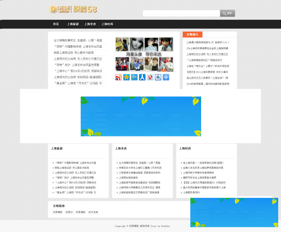Open the 织梦模板 friendly link
This screenshot has width=281, height=232.
57,212
